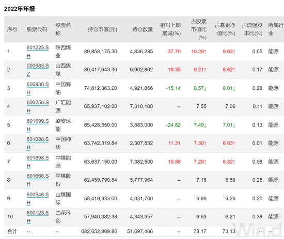The height and width of the screenshot is (239, 284).
Task: Open stock code link 600546.SH
Action: pyautogui.click(x=38, y=198)
